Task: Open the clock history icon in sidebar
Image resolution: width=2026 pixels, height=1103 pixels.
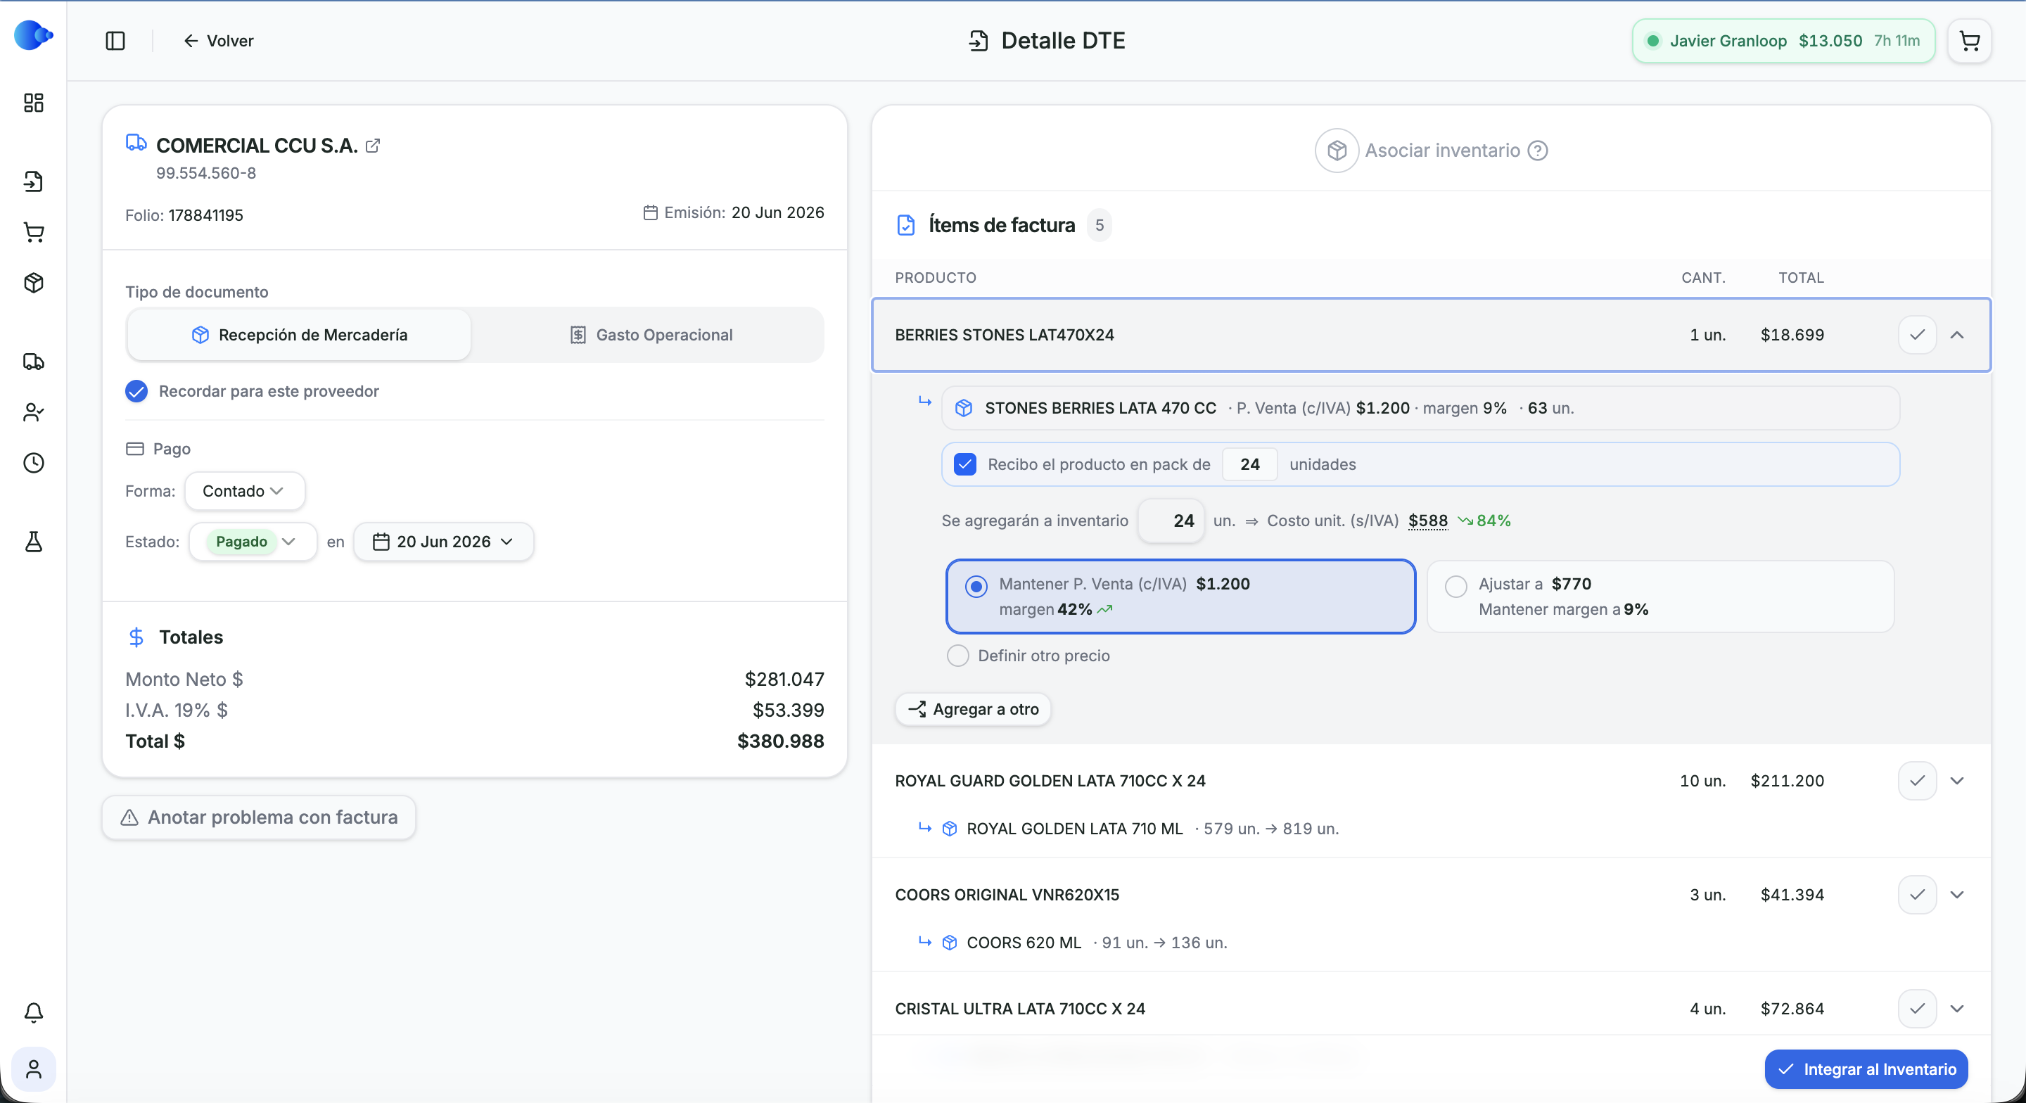Action: pos(34,463)
